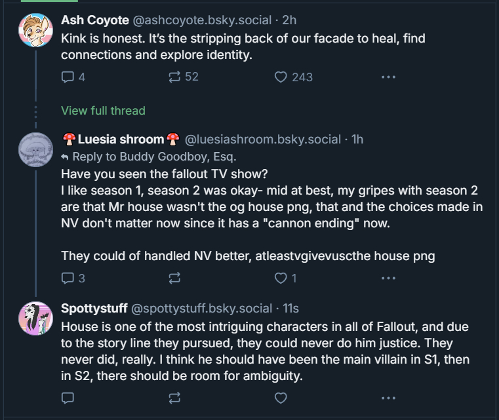Like Spottystuff's post
The height and width of the screenshot is (420, 499).
click(x=281, y=398)
